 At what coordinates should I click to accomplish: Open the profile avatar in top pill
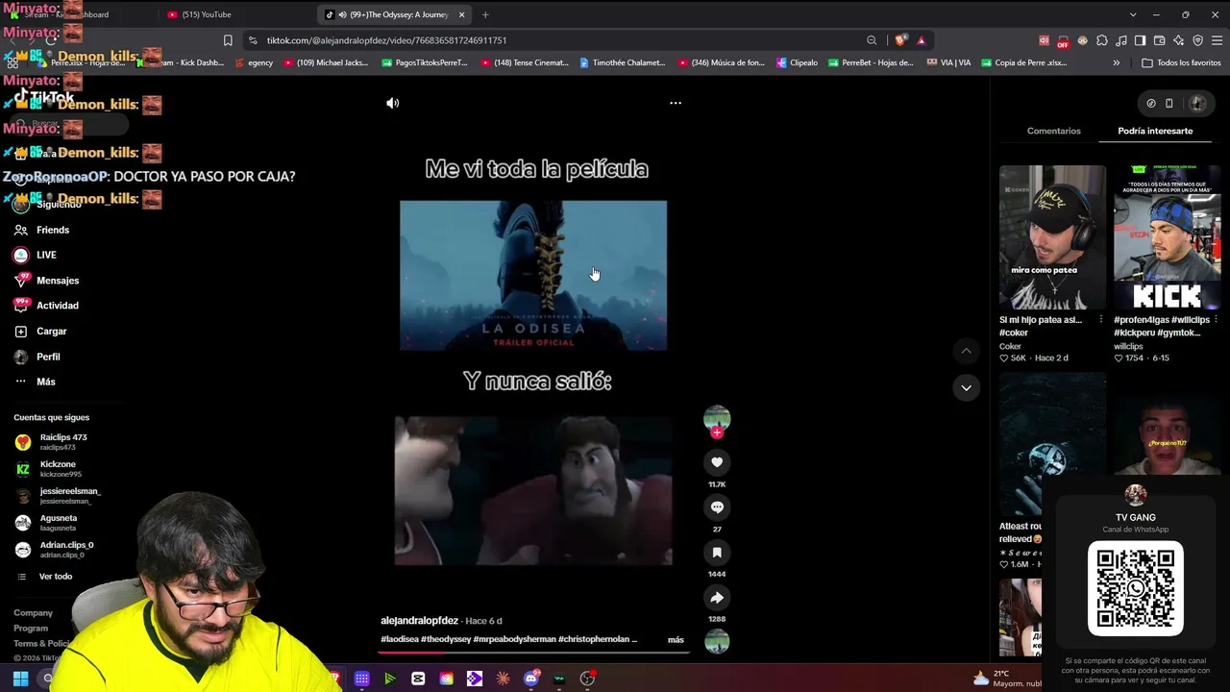click(x=1197, y=103)
